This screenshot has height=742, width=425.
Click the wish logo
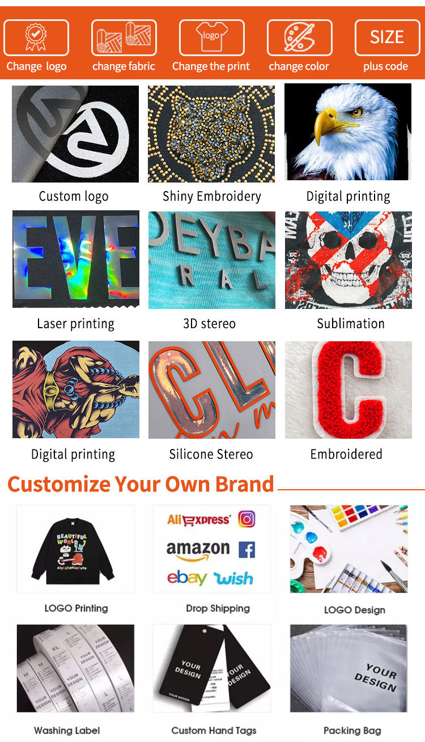(233, 578)
